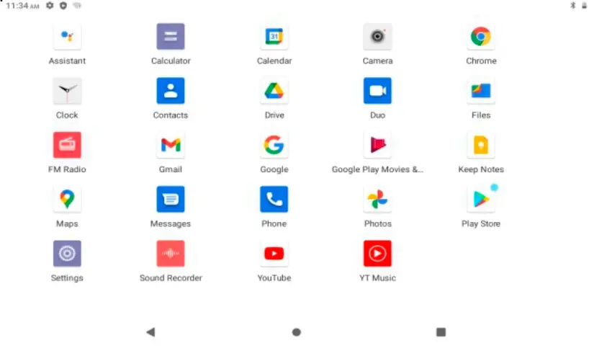Tap the Bluetooth status icon
Image resolution: width=589 pixels, height=356 pixels.
pos(573,5)
